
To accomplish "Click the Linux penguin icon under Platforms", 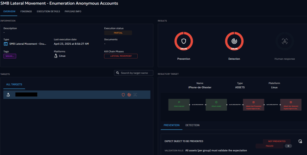I will [x=56, y=56].
